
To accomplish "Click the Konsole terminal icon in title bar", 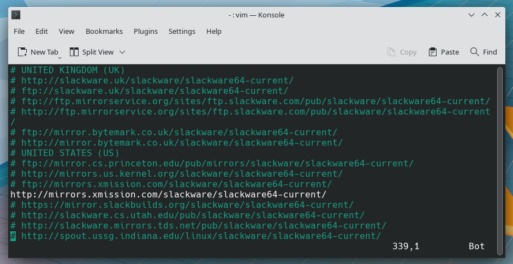I will (x=16, y=15).
